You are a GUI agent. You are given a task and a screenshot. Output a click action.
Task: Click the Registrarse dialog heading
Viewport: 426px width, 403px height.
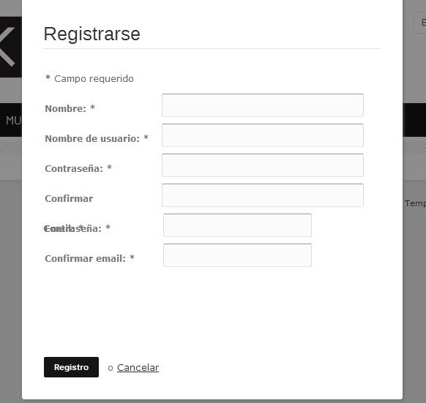click(x=91, y=34)
